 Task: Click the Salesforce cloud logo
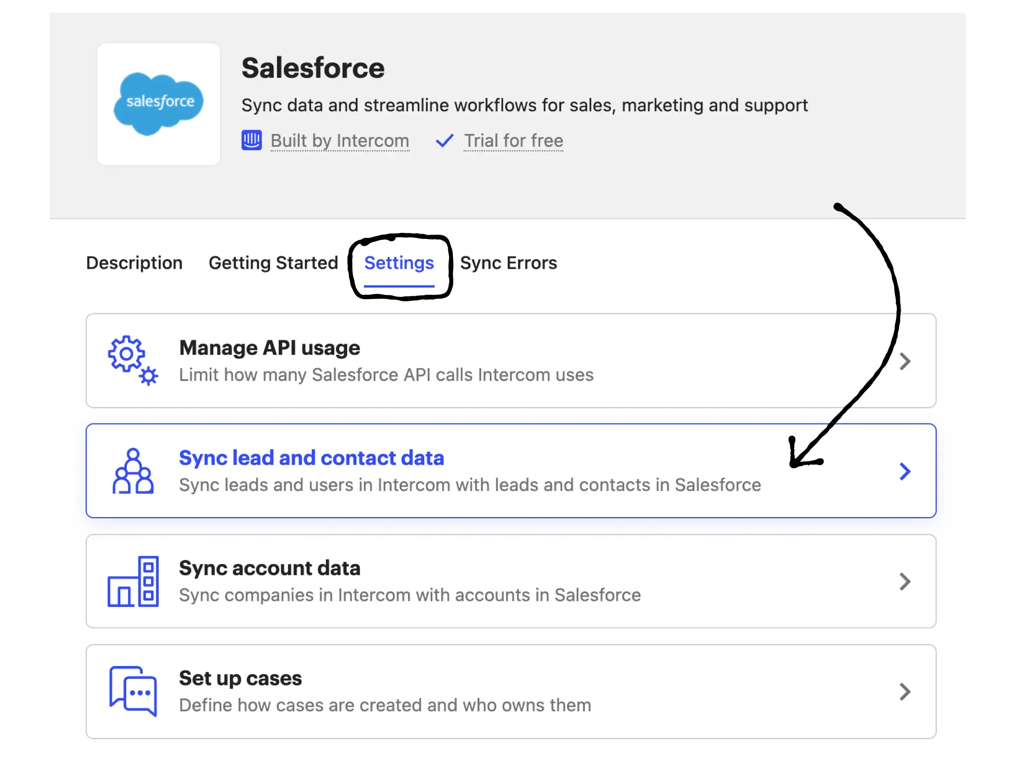[158, 104]
